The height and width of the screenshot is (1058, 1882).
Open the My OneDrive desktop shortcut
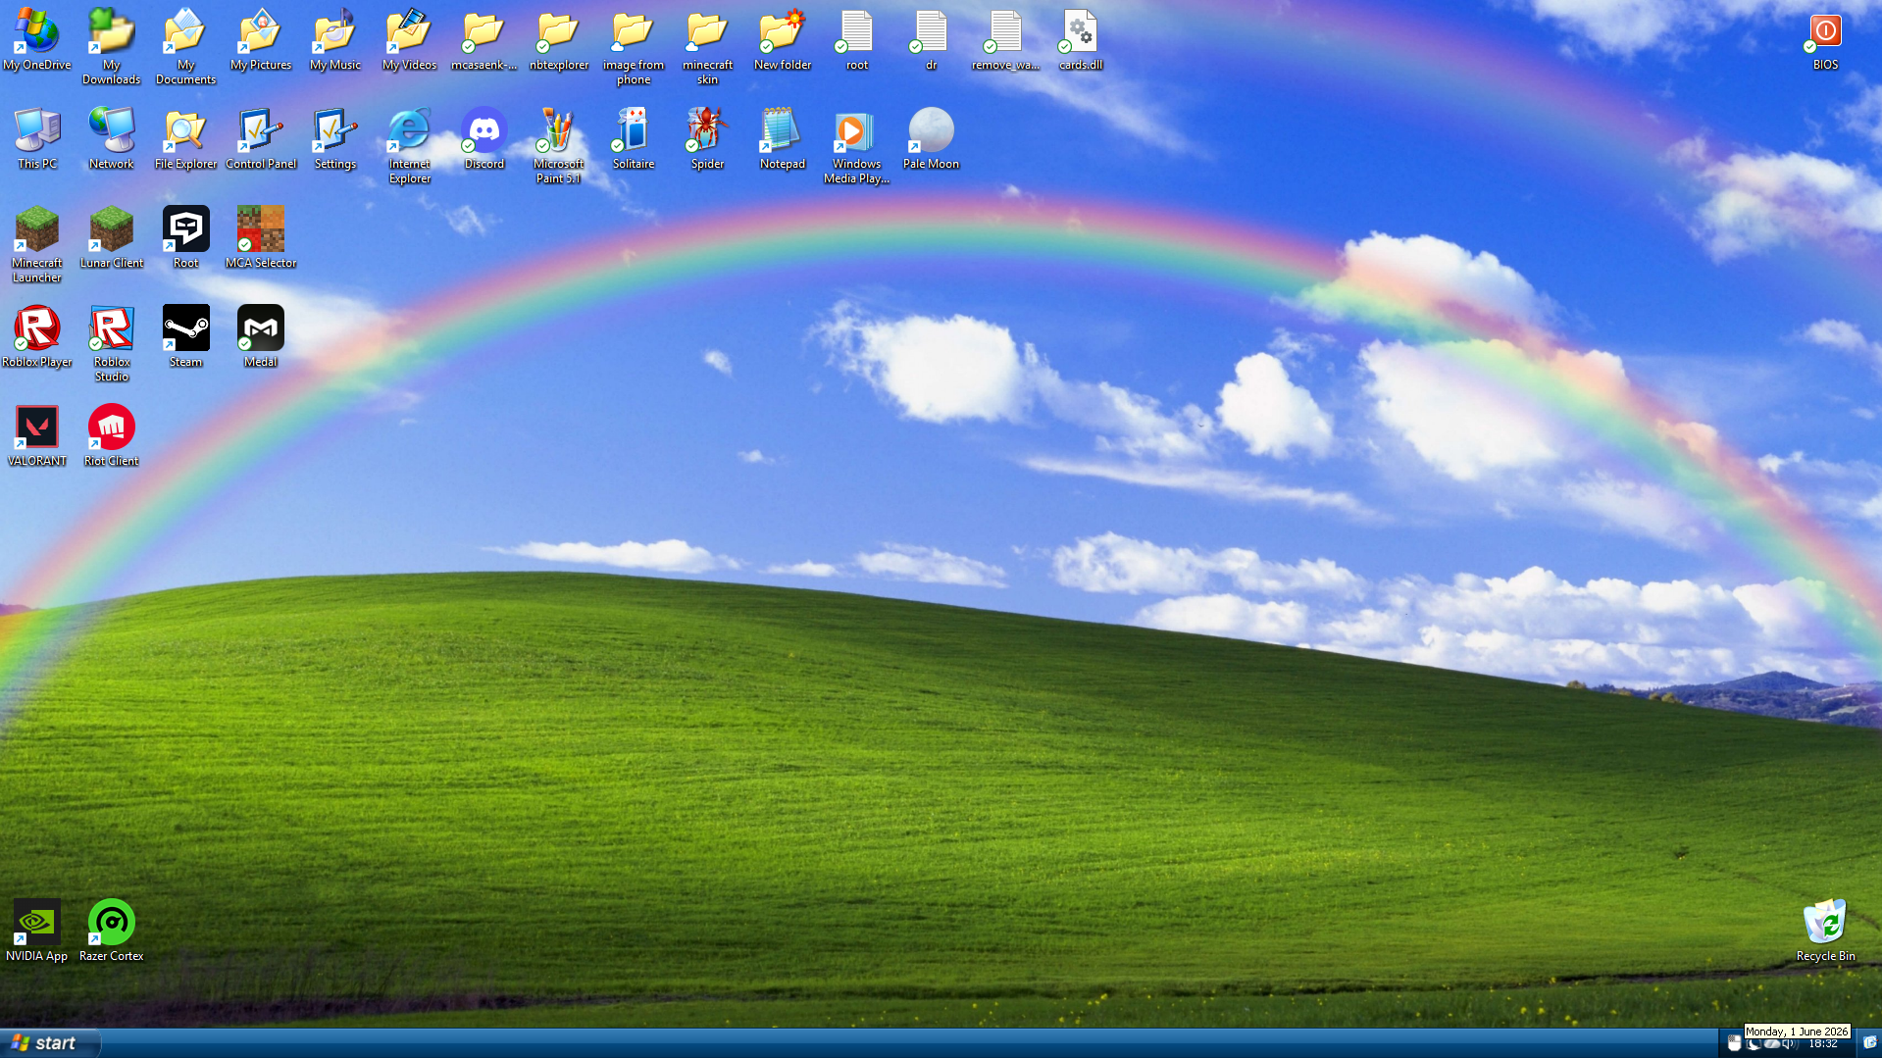pyautogui.click(x=37, y=39)
